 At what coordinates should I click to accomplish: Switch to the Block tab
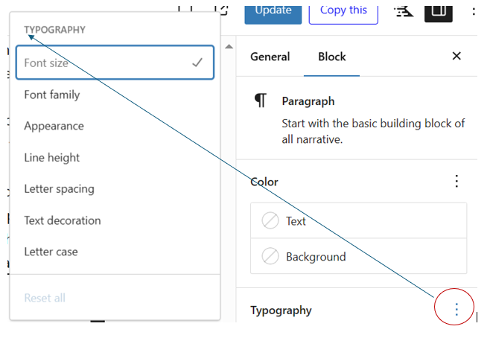tap(331, 57)
